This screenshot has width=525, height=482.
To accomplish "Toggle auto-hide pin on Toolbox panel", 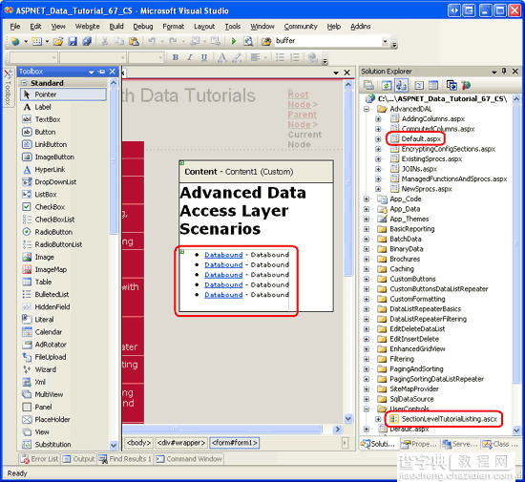I will pos(102,72).
